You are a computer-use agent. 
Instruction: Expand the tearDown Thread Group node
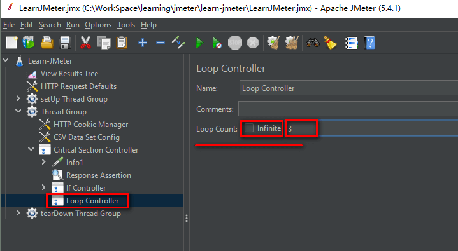pyautogui.click(x=18, y=213)
